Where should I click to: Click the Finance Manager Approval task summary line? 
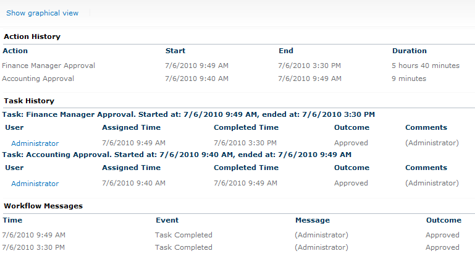188,114
